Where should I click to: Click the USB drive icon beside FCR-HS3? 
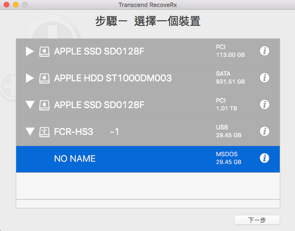[44, 132]
